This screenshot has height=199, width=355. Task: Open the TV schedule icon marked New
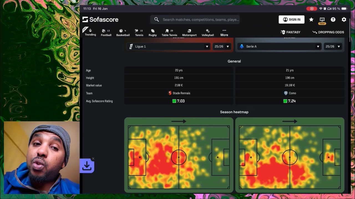click(x=322, y=20)
